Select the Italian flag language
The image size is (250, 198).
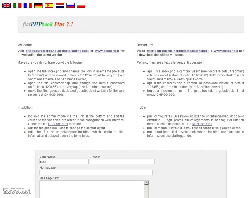click(x=17, y=5)
